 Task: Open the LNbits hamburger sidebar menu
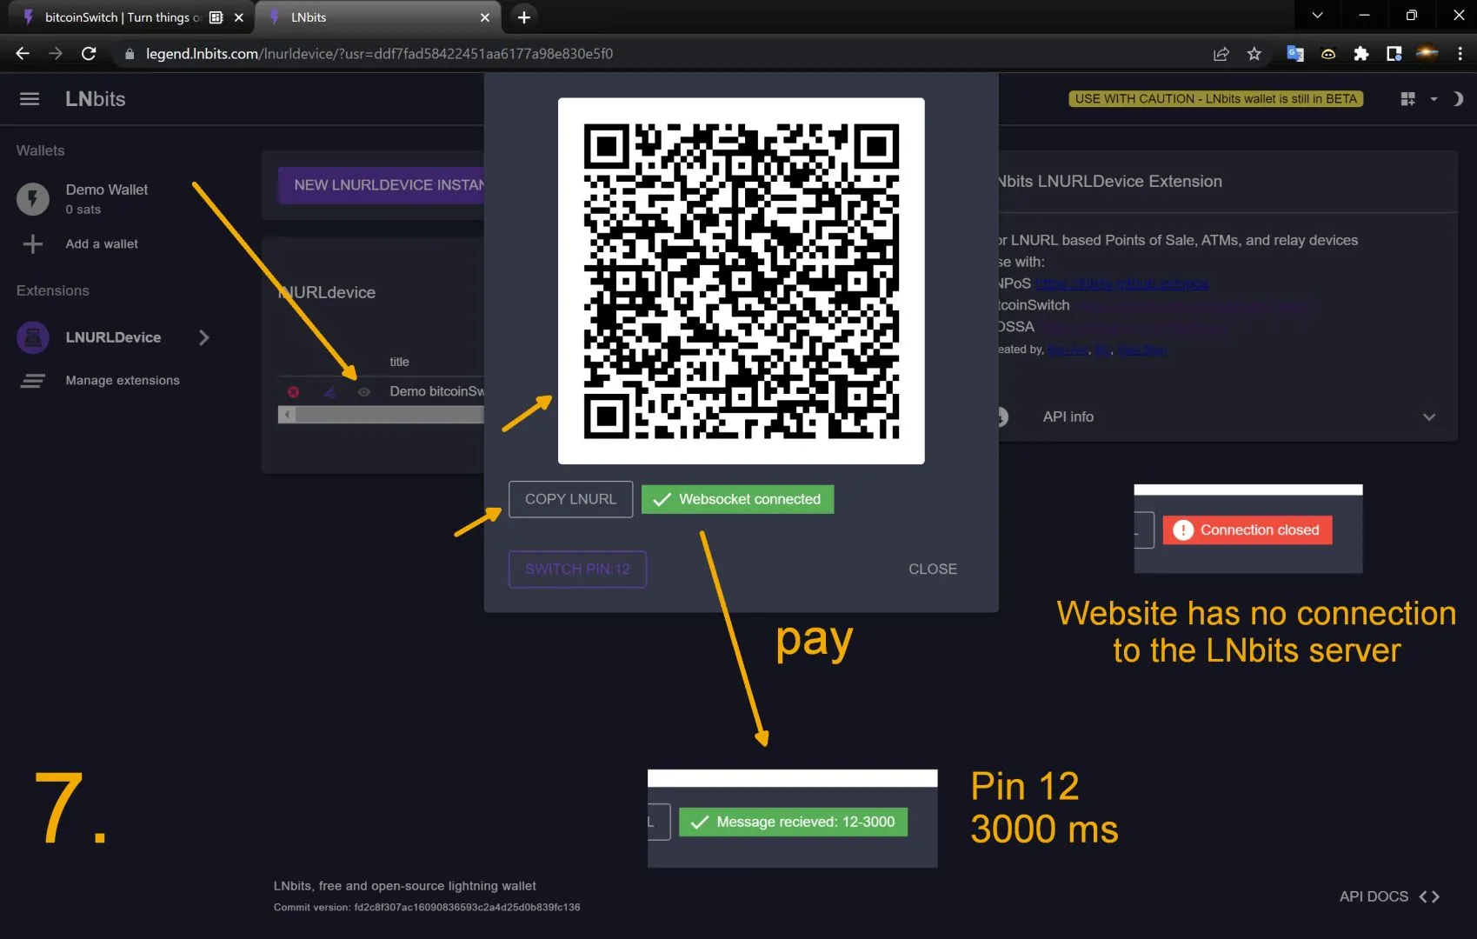pyautogui.click(x=30, y=99)
